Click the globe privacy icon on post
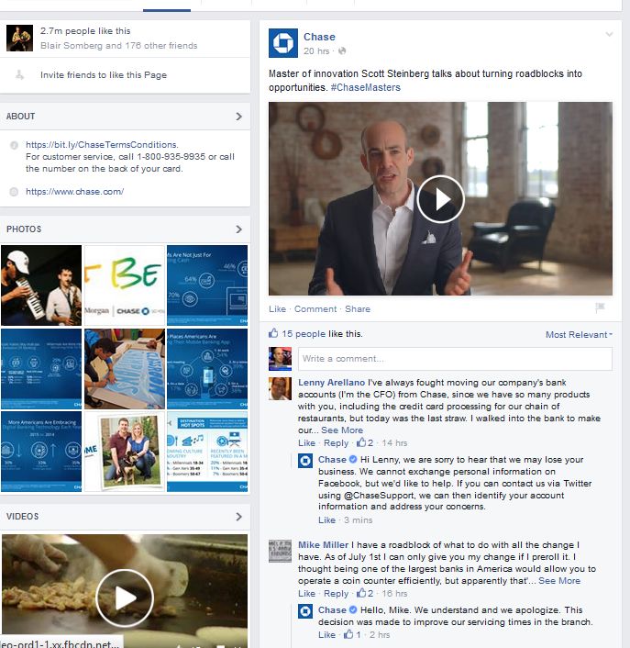 coord(342,51)
